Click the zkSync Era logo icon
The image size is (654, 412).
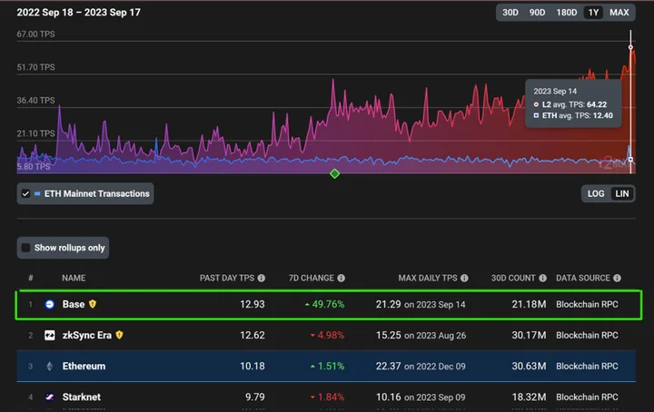50,336
